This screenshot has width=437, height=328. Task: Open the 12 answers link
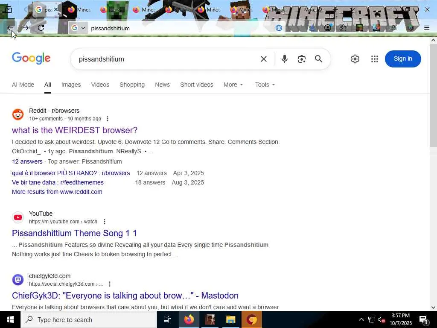point(27,161)
